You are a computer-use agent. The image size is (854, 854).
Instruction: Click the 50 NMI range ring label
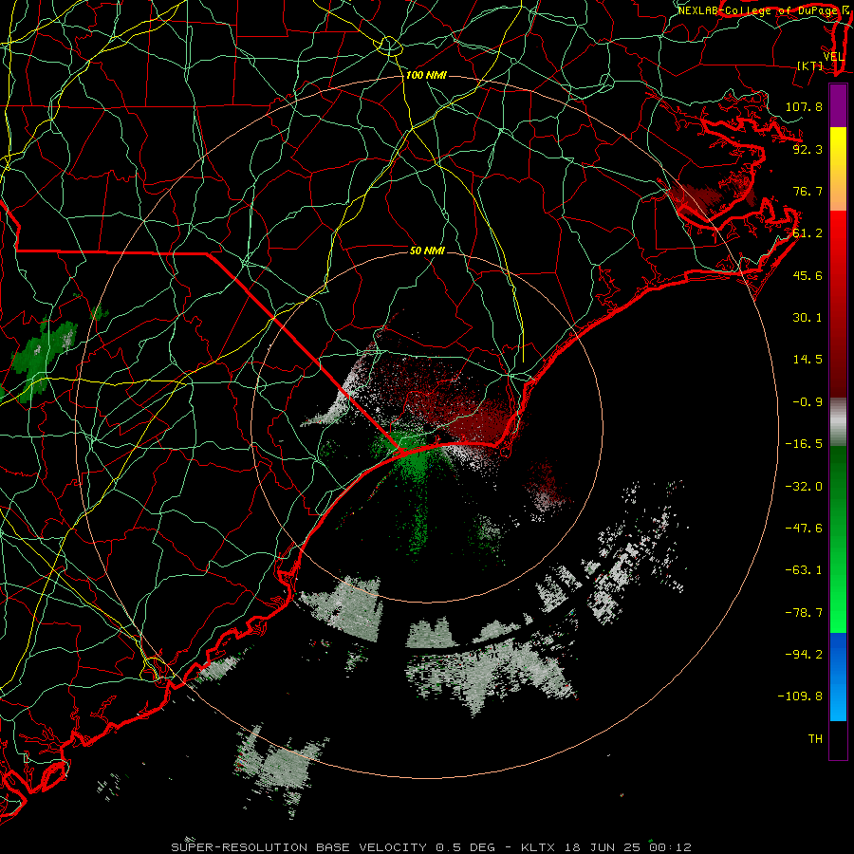point(427,251)
